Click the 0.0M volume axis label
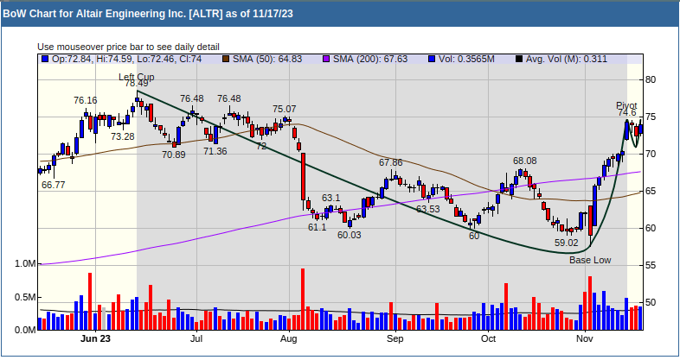The image size is (680, 360). 26,330
